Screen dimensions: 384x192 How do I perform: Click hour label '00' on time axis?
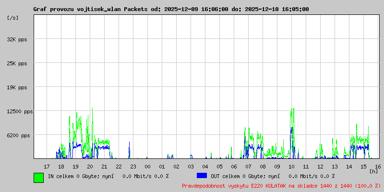[147, 167]
